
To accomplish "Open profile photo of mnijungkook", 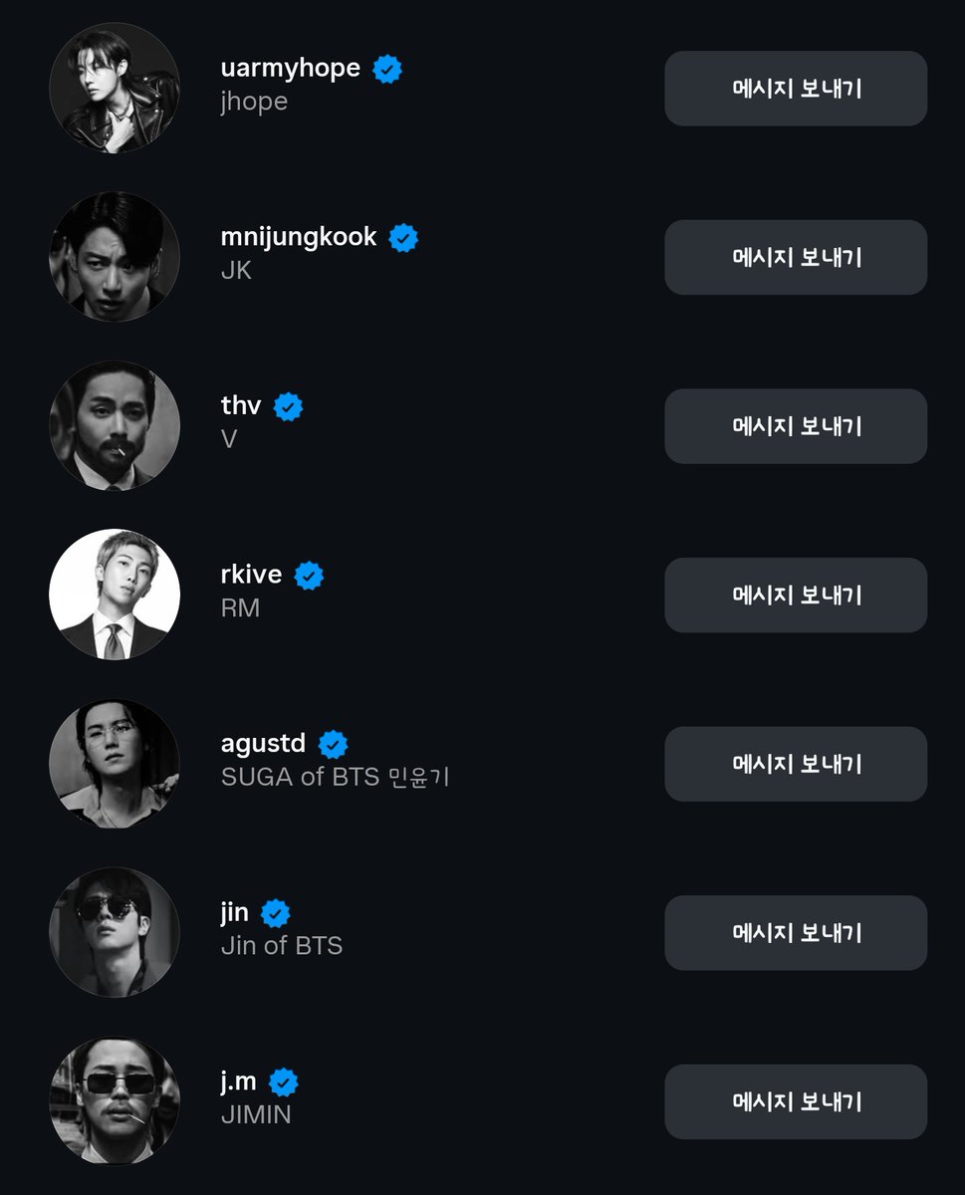I will click(x=115, y=257).
